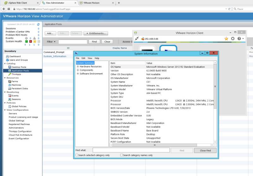This screenshot has width=253, height=176.
Task: Click the horizontal scrollbar in System Information
Action: (x=155, y=145)
